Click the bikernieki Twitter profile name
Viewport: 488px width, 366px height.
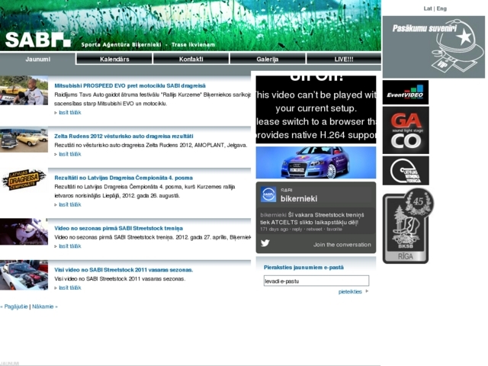point(299,198)
